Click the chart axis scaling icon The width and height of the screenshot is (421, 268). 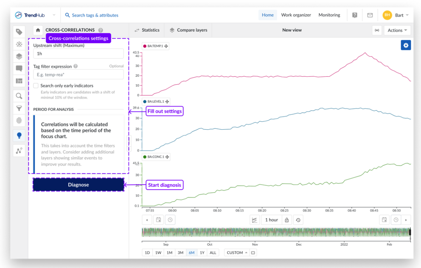(254, 220)
